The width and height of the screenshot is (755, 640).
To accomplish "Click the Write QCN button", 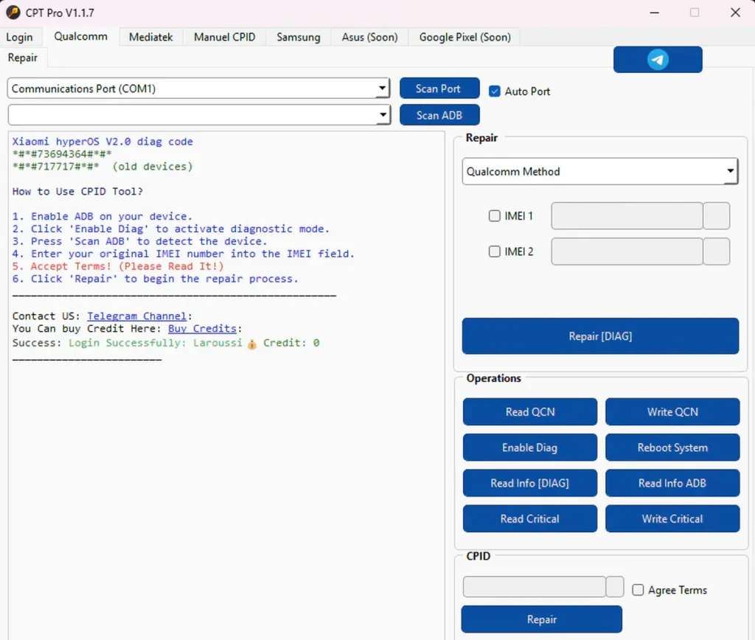I will [672, 411].
